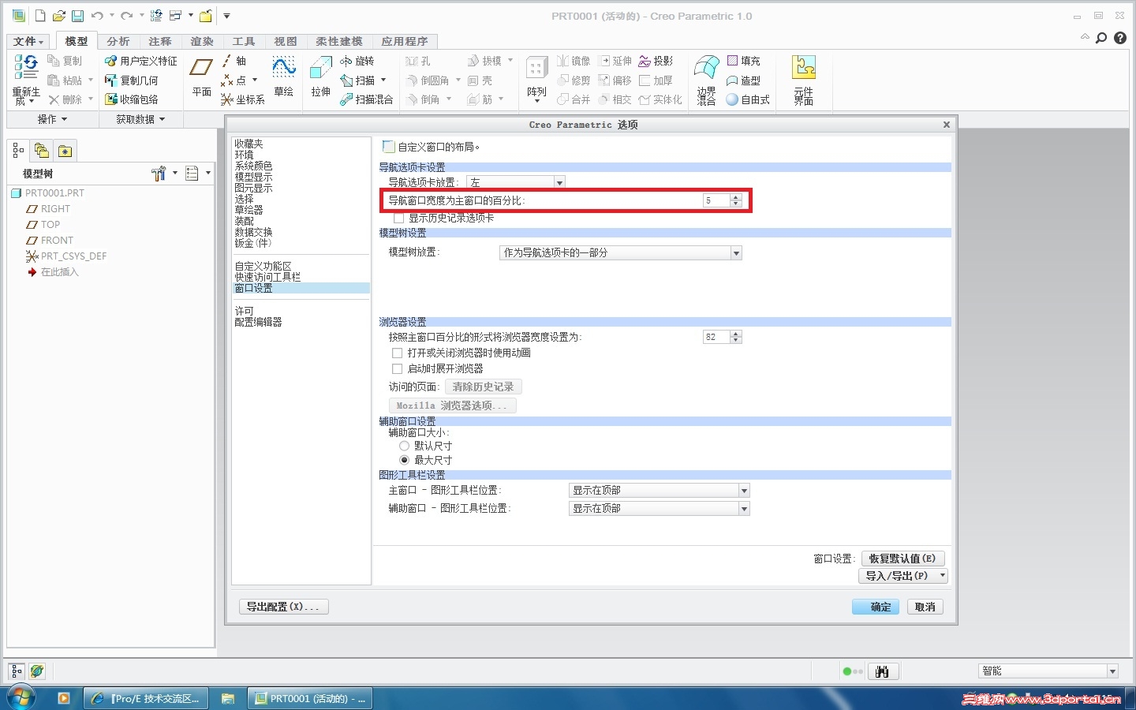1136x710 pixels.
Task: Click the Windows Start button
Action: tap(21, 697)
